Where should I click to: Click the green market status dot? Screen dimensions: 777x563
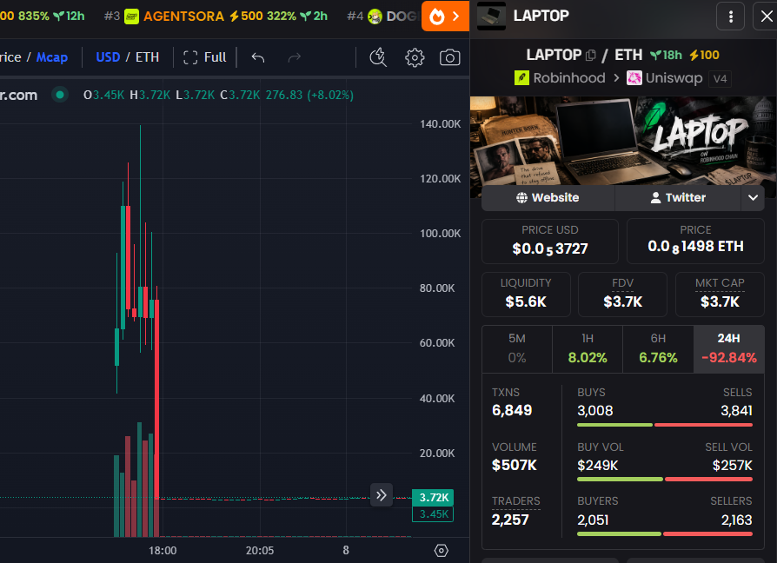60,95
